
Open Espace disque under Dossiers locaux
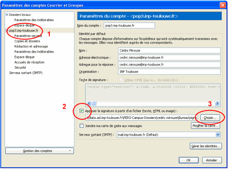tap(25, 25)
